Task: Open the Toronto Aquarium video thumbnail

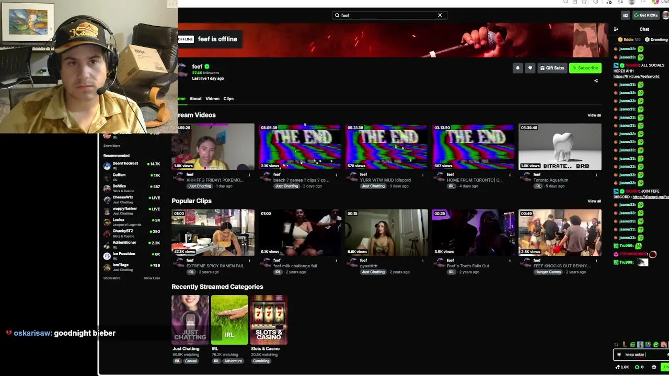Action: coord(560,147)
